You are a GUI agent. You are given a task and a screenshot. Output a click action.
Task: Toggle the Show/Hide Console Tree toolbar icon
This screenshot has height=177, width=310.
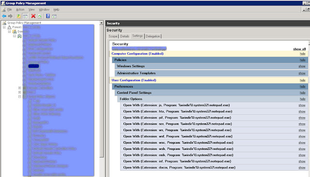[x=25, y=16]
